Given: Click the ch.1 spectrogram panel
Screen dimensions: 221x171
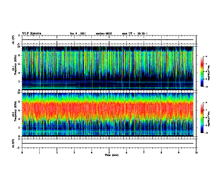Looking at the screenshot, I should pos(108,68).
